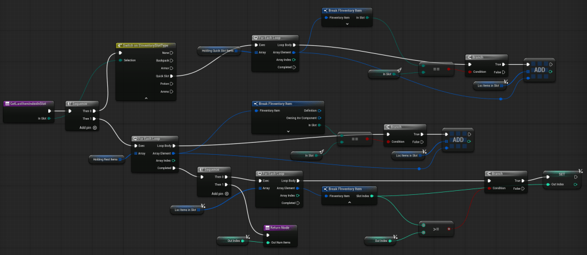Click the Backpack exec pin on Switch node
This screenshot has width=587, height=255.
(171, 60)
